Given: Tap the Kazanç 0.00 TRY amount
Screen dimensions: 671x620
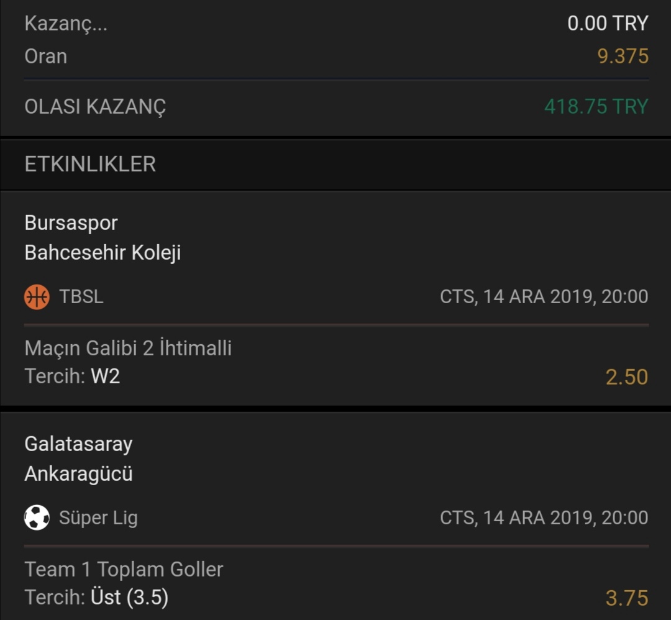Looking at the screenshot, I should click(x=608, y=23).
